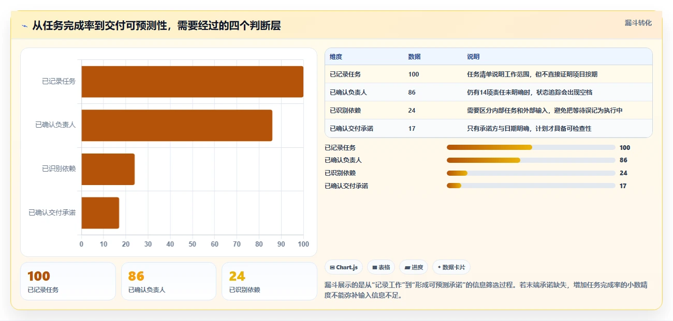The width and height of the screenshot is (673, 321).
Task: Click the table data value 24
Action: point(412,111)
